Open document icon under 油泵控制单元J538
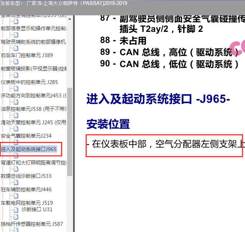245x232 pixels. pos(16,115)
